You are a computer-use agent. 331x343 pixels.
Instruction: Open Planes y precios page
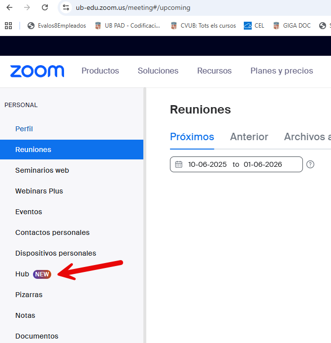281,71
